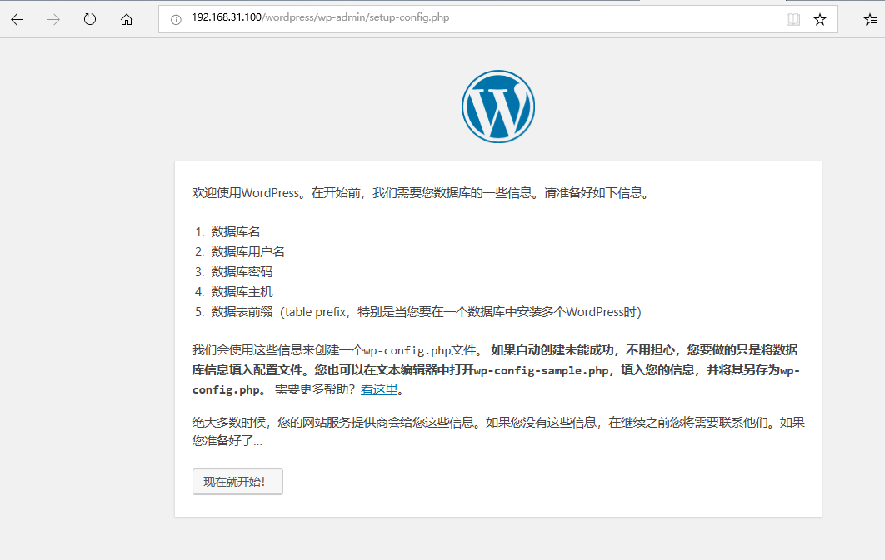Click the 现在就开始! button
This screenshot has height=560, width=885.
tap(237, 482)
